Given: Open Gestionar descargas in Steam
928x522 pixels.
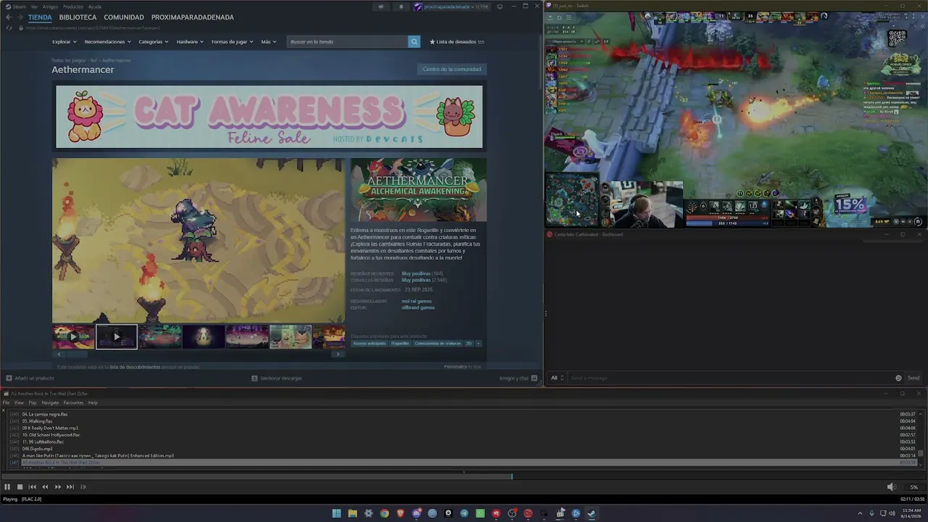Looking at the screenshot, I should (x=276, y=378).
